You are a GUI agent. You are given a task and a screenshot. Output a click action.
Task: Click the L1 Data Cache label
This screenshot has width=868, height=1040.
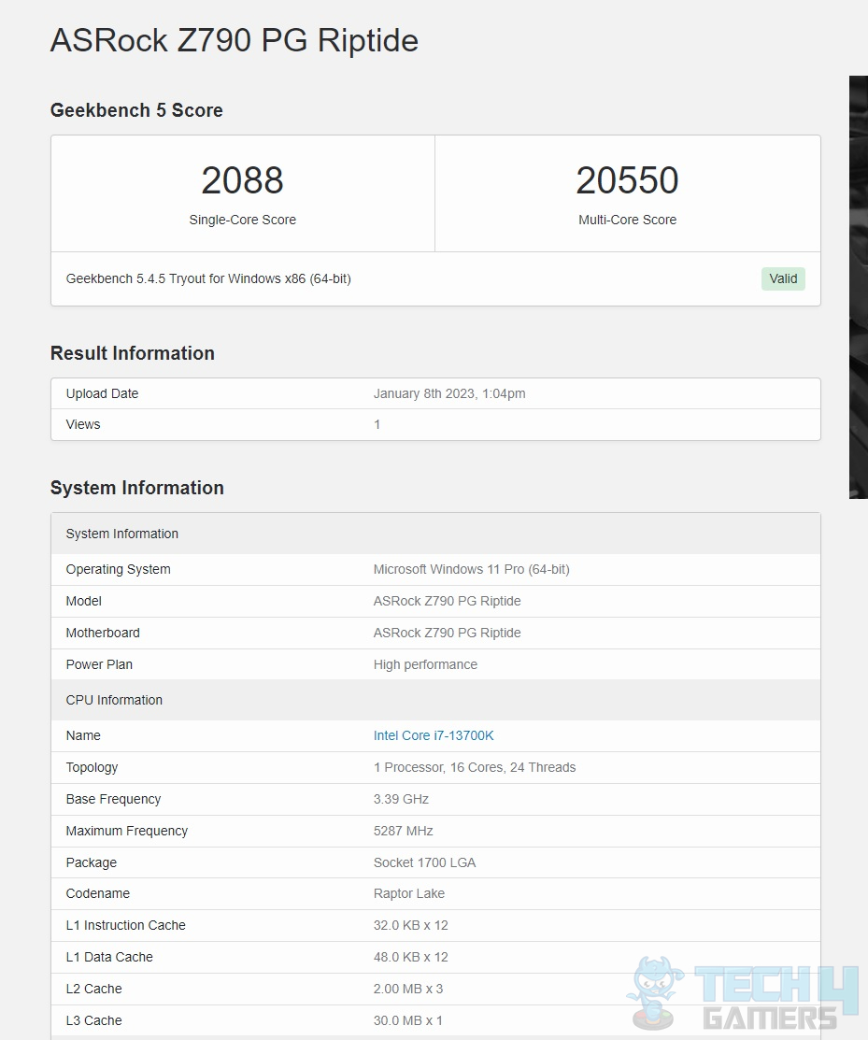pos(109,957)
